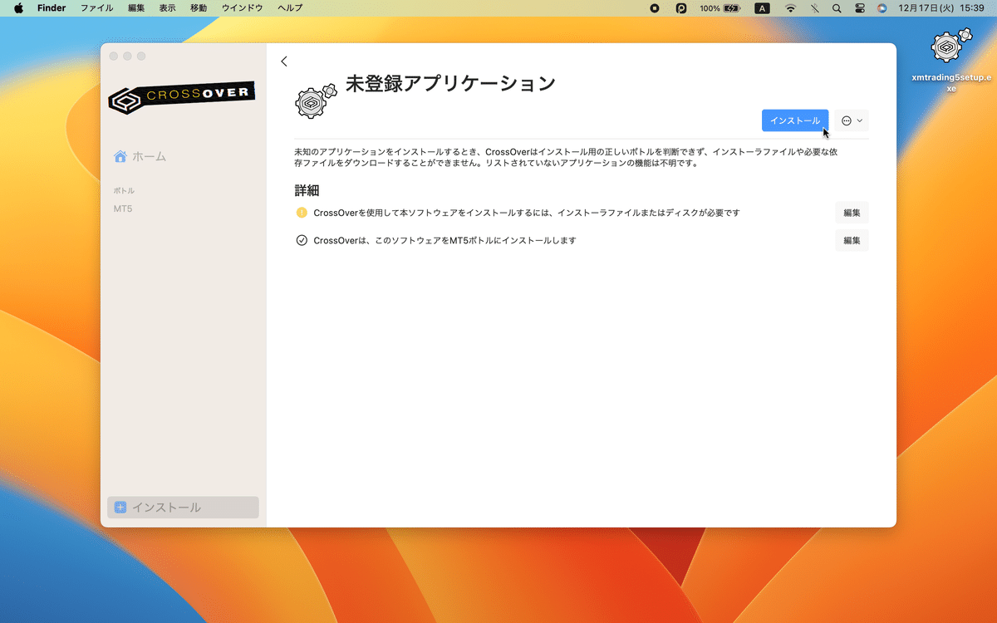The image size is (997, 623).
Task: Open the 移動 menu
Action: 199,8
